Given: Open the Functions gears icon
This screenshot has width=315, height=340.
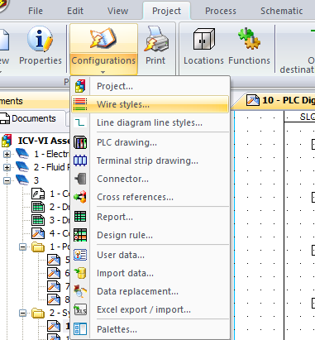Looking at the screenshot, I should (x=249, y=39).
